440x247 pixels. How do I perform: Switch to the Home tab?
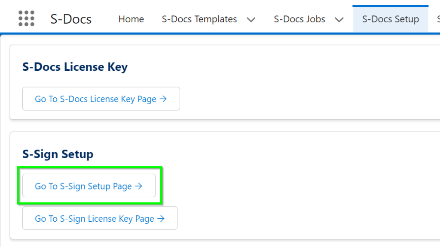pyautogui.click(x=131, y=19)
